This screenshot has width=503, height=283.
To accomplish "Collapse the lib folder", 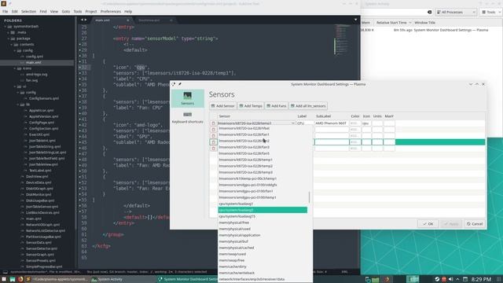I will tap(17, 105).
